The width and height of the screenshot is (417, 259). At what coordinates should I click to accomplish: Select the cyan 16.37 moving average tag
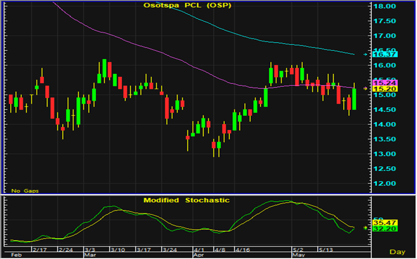pyautogui.click(x=385, y=54)
